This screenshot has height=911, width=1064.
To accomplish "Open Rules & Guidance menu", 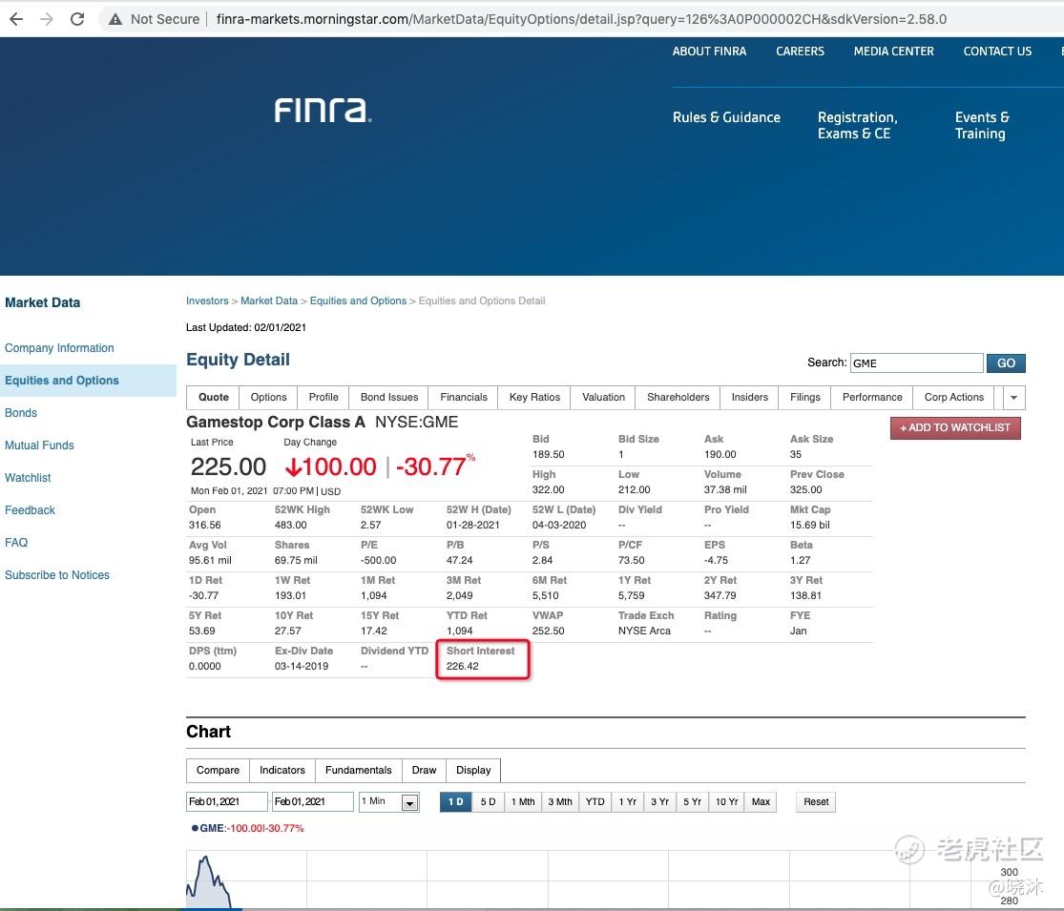I will 726,117.
